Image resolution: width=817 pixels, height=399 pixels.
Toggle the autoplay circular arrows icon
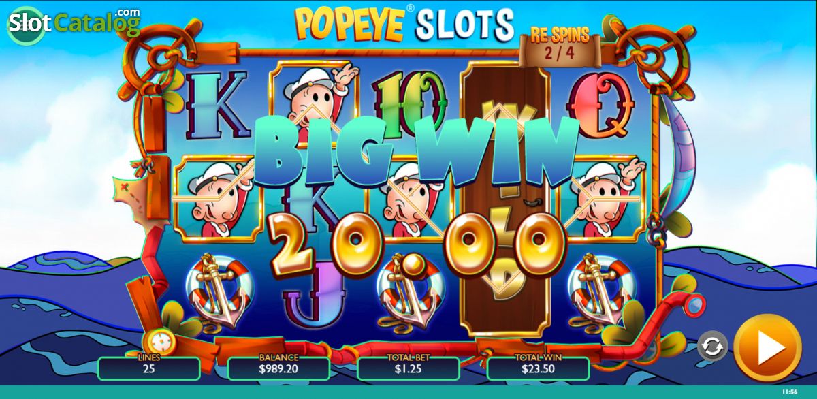[712, 347]
